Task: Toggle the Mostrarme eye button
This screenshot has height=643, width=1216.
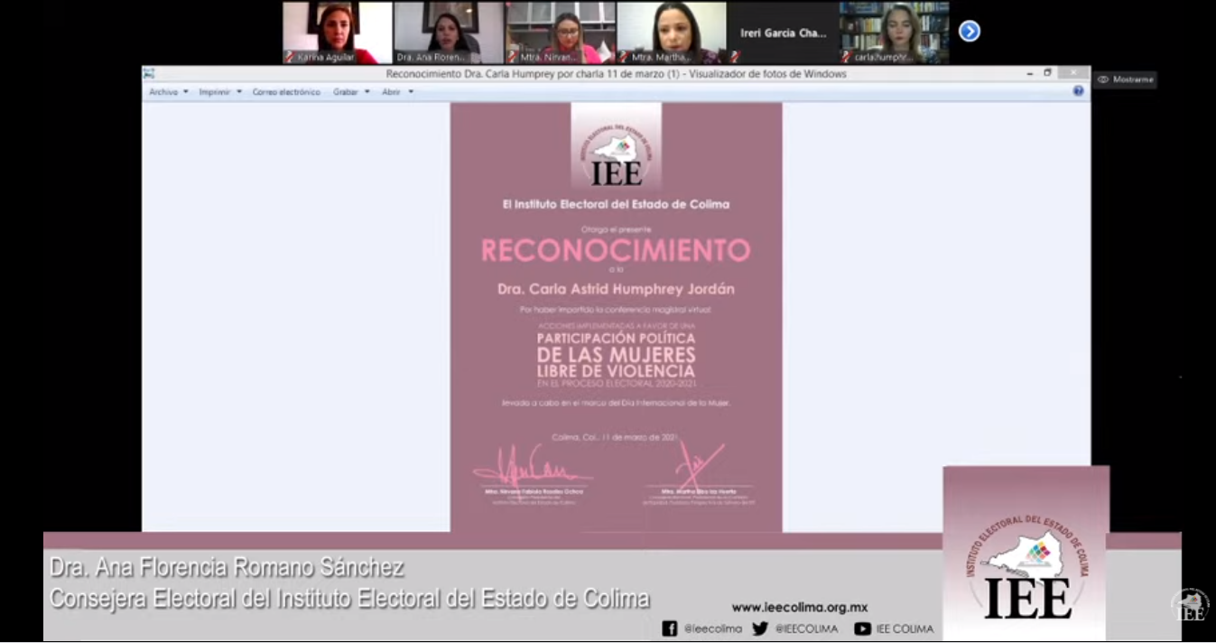Action: pos(1125,79)
